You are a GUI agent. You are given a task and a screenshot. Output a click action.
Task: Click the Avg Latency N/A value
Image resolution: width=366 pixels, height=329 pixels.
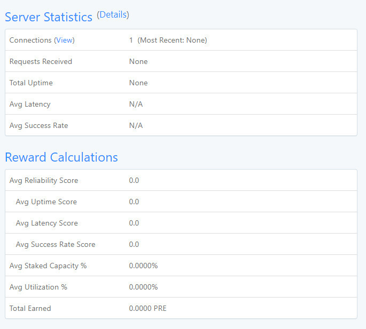136,104
